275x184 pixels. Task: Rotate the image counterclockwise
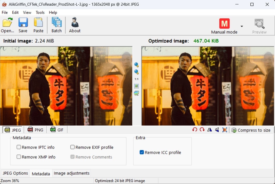194,130
